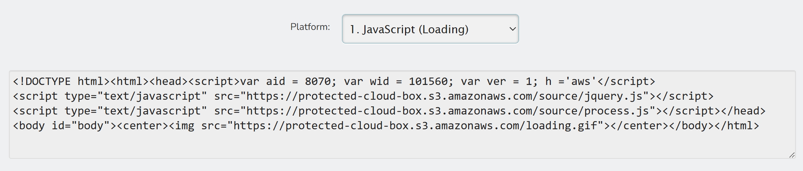
Task: Click the closing </head> tag in code
Action: [743, 111]
